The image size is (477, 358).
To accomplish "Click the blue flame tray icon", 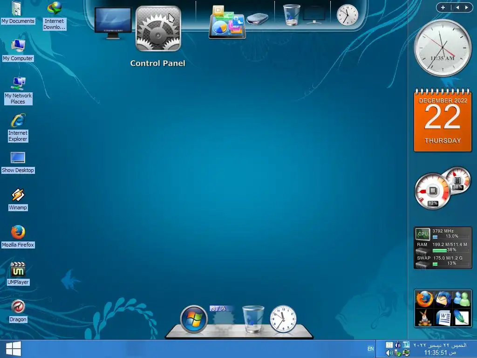I will [x=398, y=345].
